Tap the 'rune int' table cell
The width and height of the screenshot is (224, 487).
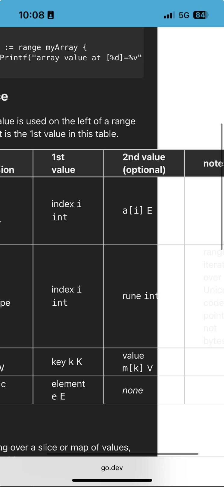pos(144,296)
